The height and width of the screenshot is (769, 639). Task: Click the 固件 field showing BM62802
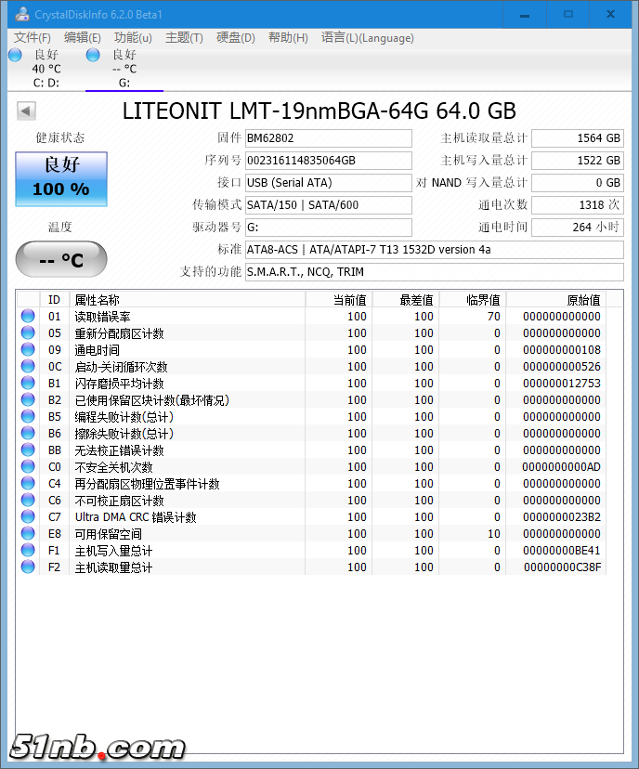click(328, 138)
